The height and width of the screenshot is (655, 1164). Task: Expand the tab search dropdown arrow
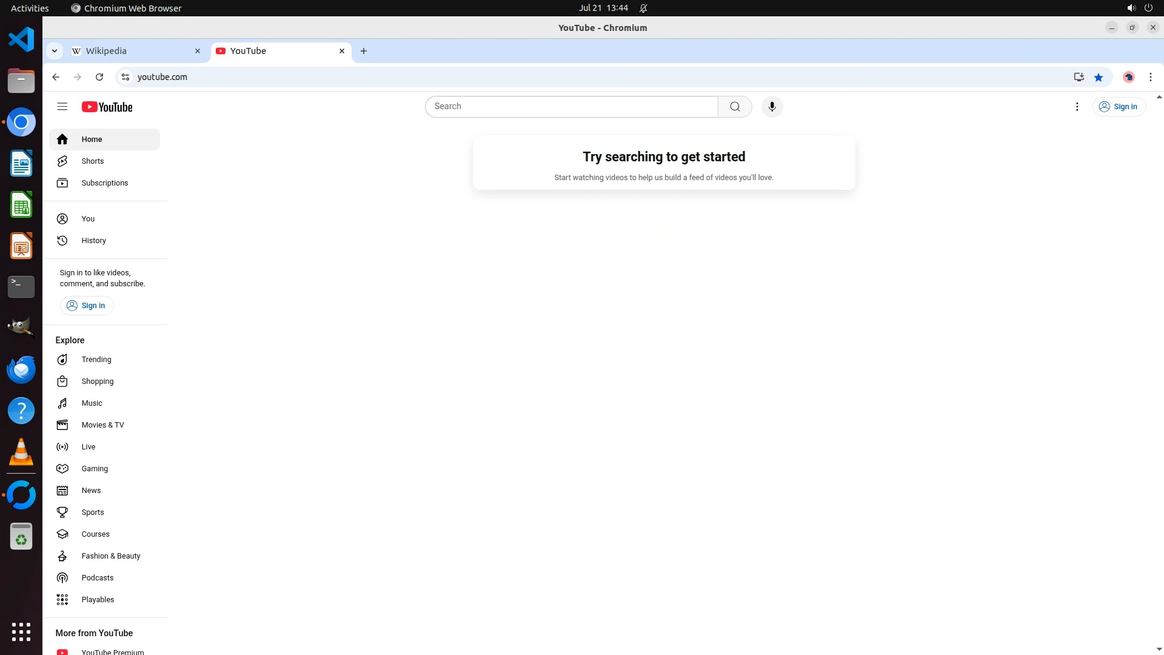click(x=55, y=51)
